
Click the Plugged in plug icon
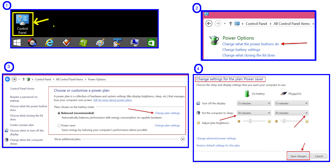284,94
